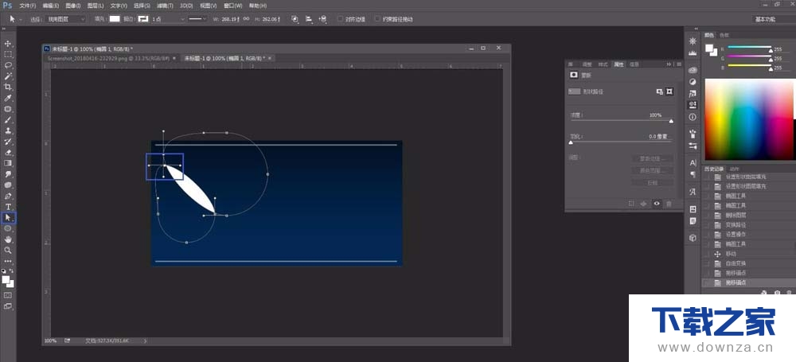The width and height of the screenshot is (796, 362).
Task: Open the 文件(F) menu
Action: 27,6
